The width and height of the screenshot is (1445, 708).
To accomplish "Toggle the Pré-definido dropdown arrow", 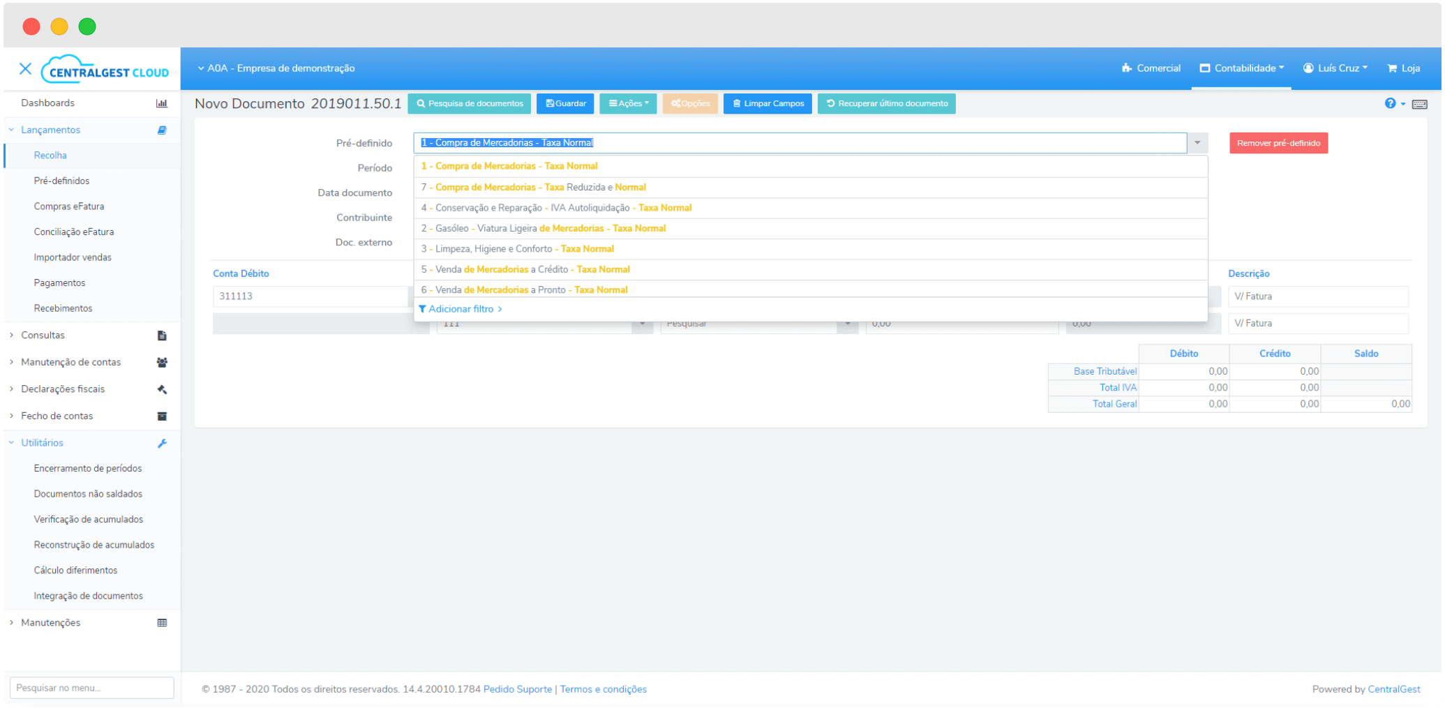I will point(1197,143).
